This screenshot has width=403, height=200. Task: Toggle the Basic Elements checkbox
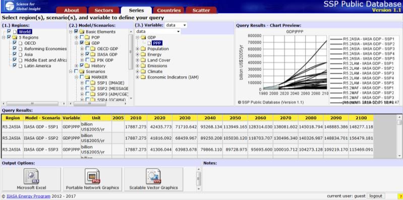click(76, 31)
